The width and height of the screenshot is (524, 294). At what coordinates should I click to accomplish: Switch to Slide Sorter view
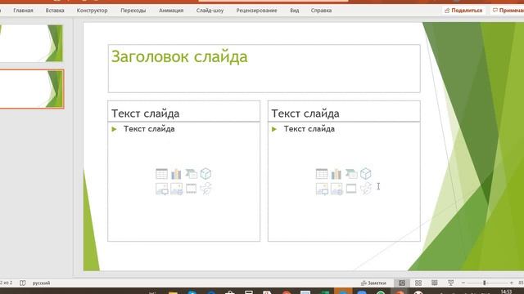[x=418, y=283]
